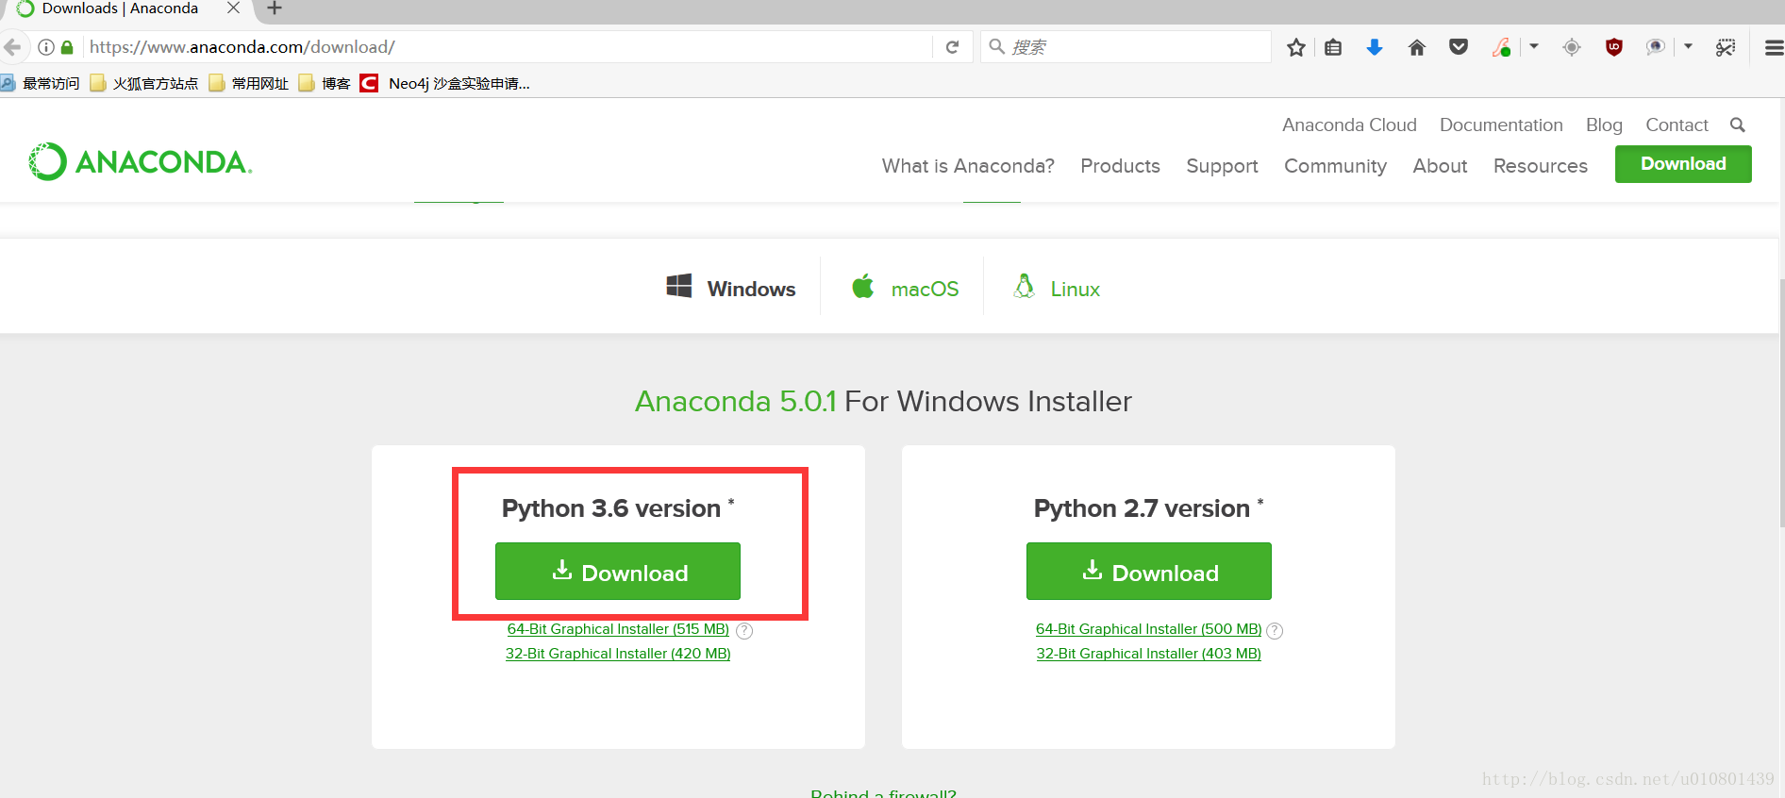The height and width of the screenshot is (798, 1785).
Task: Click the 最常访问 bookmark icon
Action: click(x=8, y=83)
